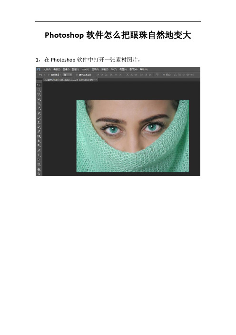Screen dimensions: 236x335
Task: Click the step 1 text '在 Photoshop 软件中打开一张素材图片'
Action: [x=91, y=60]
